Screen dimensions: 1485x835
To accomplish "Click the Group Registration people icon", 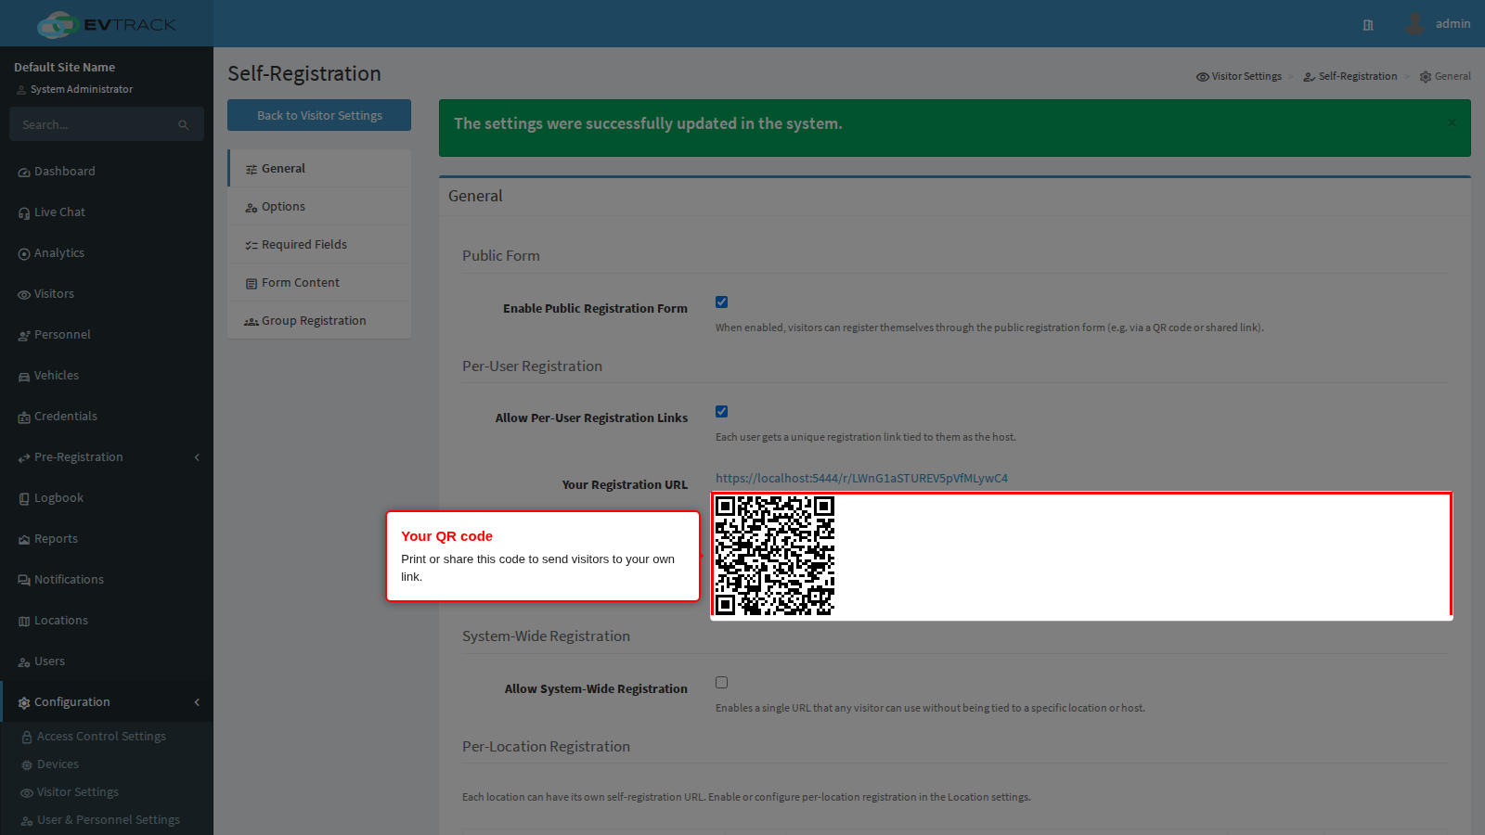I will pos(252,322).
